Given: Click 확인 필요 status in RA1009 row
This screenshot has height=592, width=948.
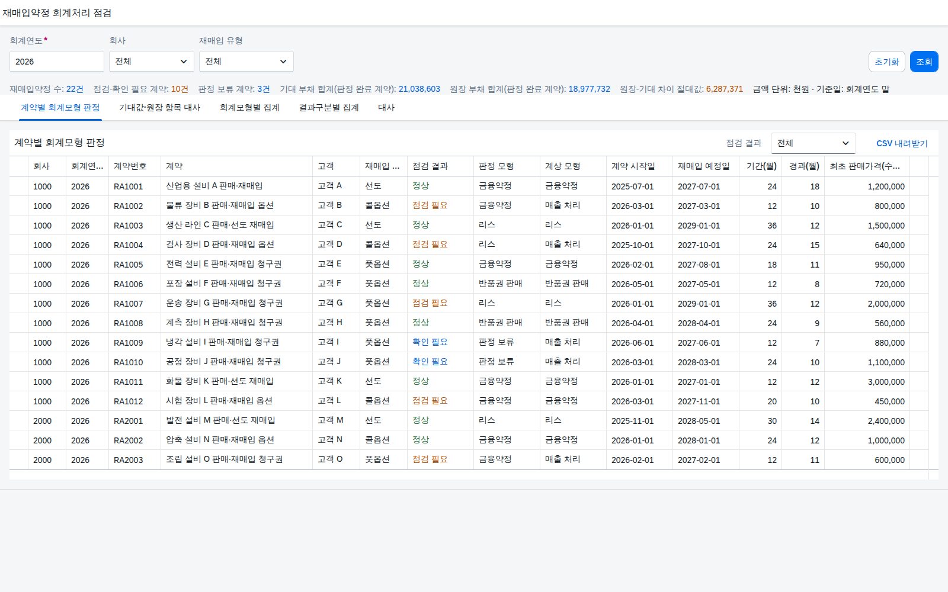Looking at the screenshot, I should tap(430, 342).
